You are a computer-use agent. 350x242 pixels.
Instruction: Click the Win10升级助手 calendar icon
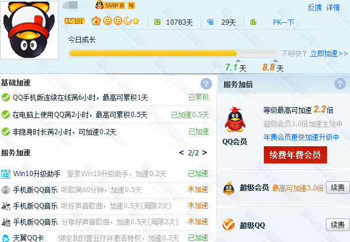[x=6, y=174]
